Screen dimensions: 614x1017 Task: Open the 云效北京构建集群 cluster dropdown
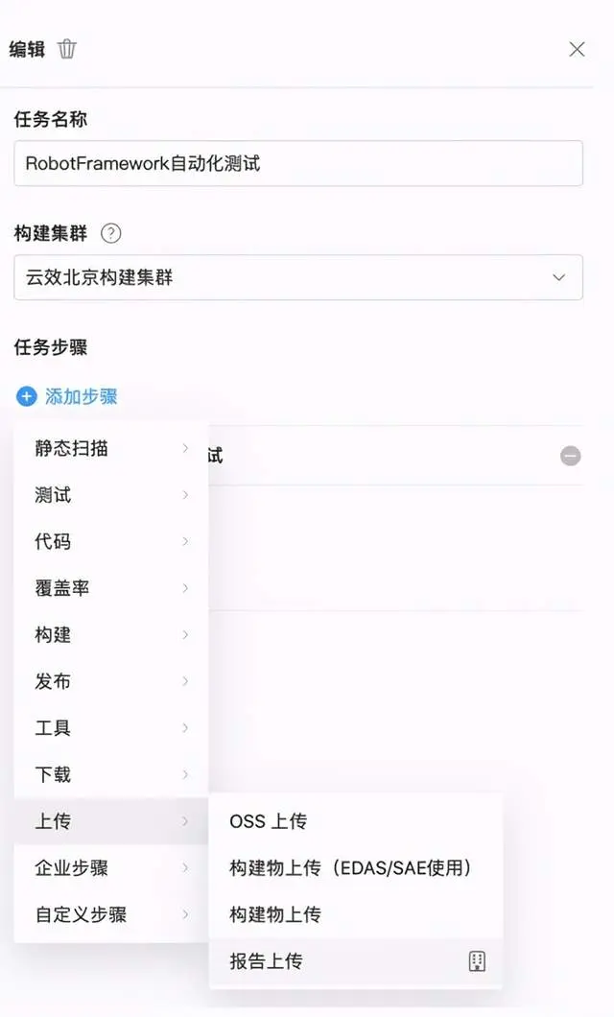point(298,277)
